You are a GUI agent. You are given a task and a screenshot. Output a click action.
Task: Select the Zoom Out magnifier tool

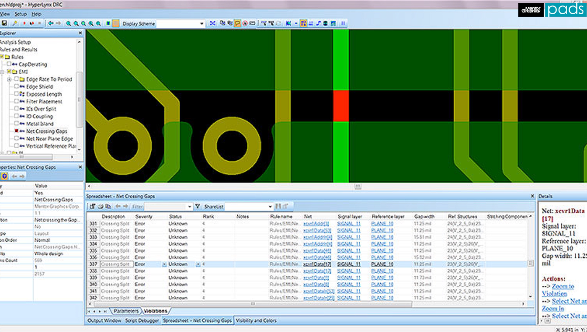tap(76, 23)
